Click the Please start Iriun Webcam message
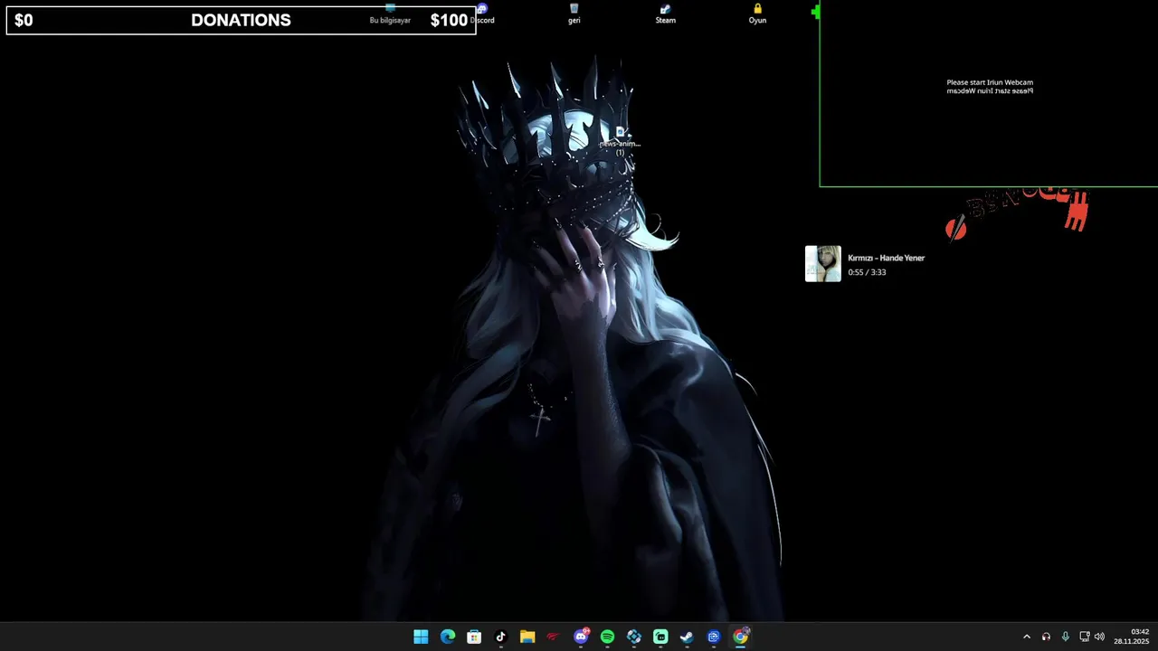This screenshot has height=651, width=1158. click(x=990, y=82)
